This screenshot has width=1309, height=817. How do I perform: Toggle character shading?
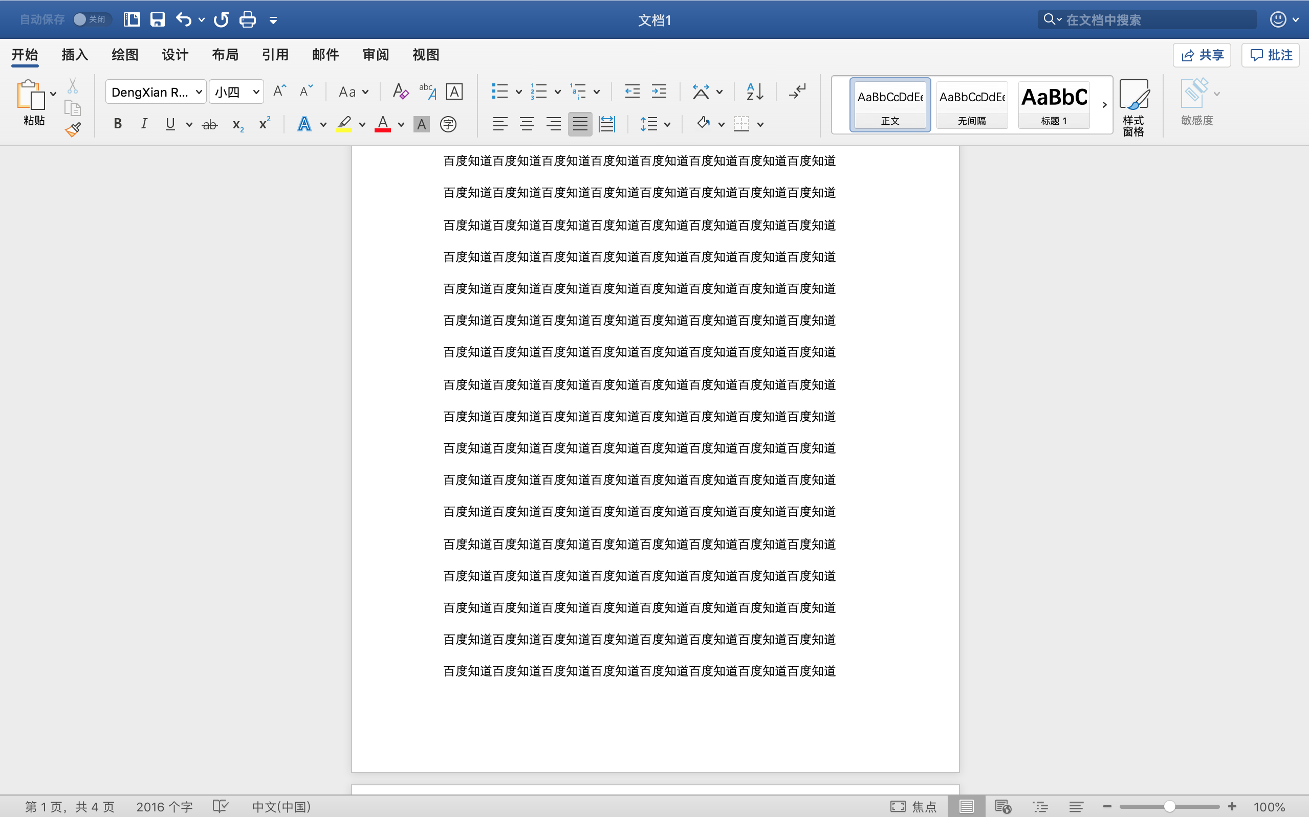pos(421,125)
